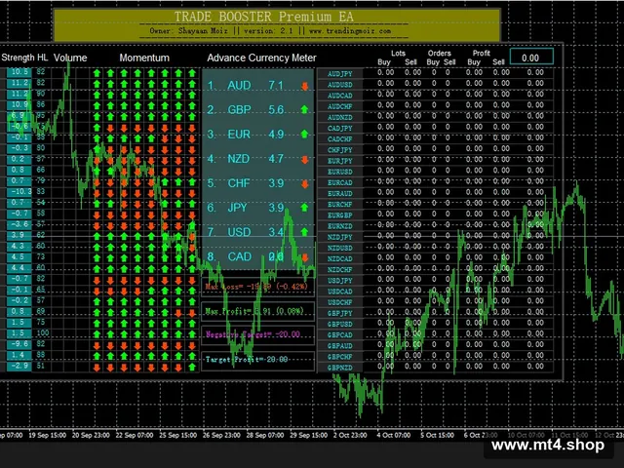Click the Volume column header
624x468 pixels.
pyautogui.click(x=70, y=58)
